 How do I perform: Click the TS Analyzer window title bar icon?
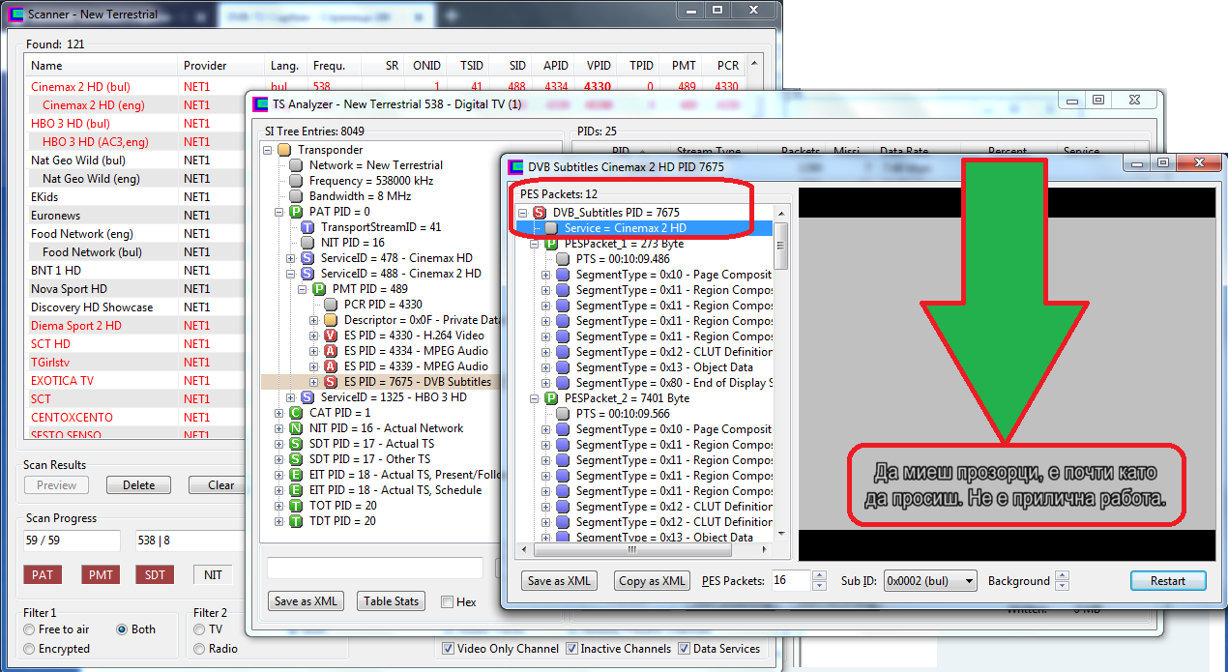click(x=261, y=103)
